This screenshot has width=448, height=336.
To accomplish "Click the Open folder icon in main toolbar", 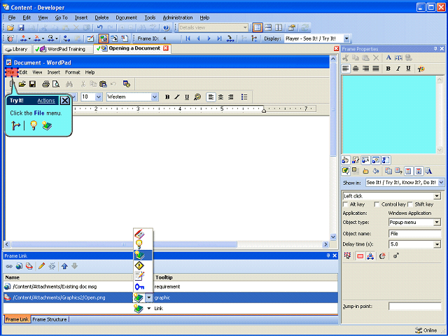I will coord(10,28).
